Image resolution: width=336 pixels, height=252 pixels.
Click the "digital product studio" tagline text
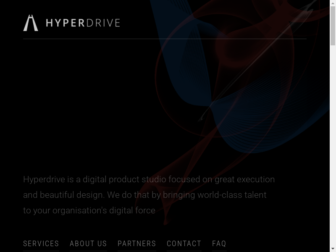pyautogui.click(x=125, y=180)
